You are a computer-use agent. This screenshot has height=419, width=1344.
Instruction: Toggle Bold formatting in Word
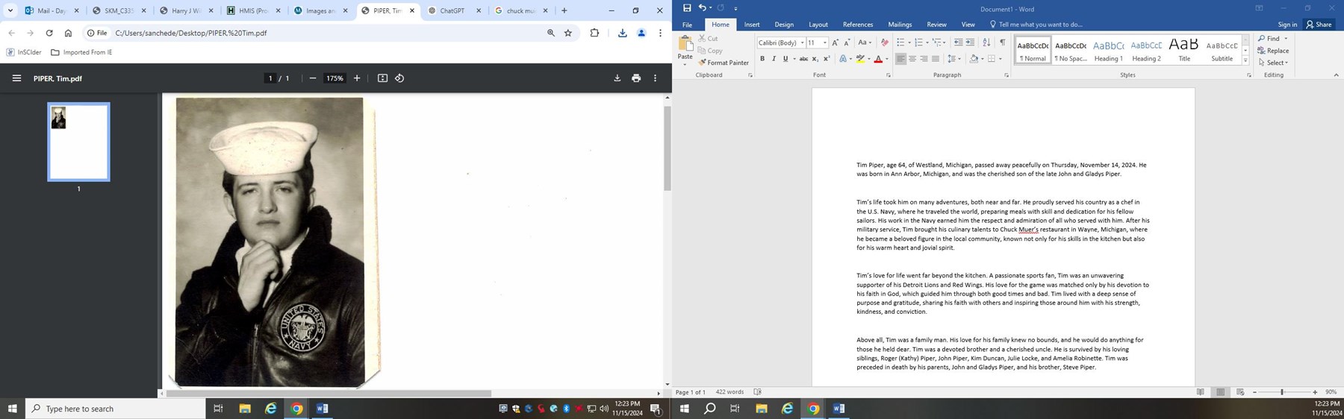tap(762, 59)
